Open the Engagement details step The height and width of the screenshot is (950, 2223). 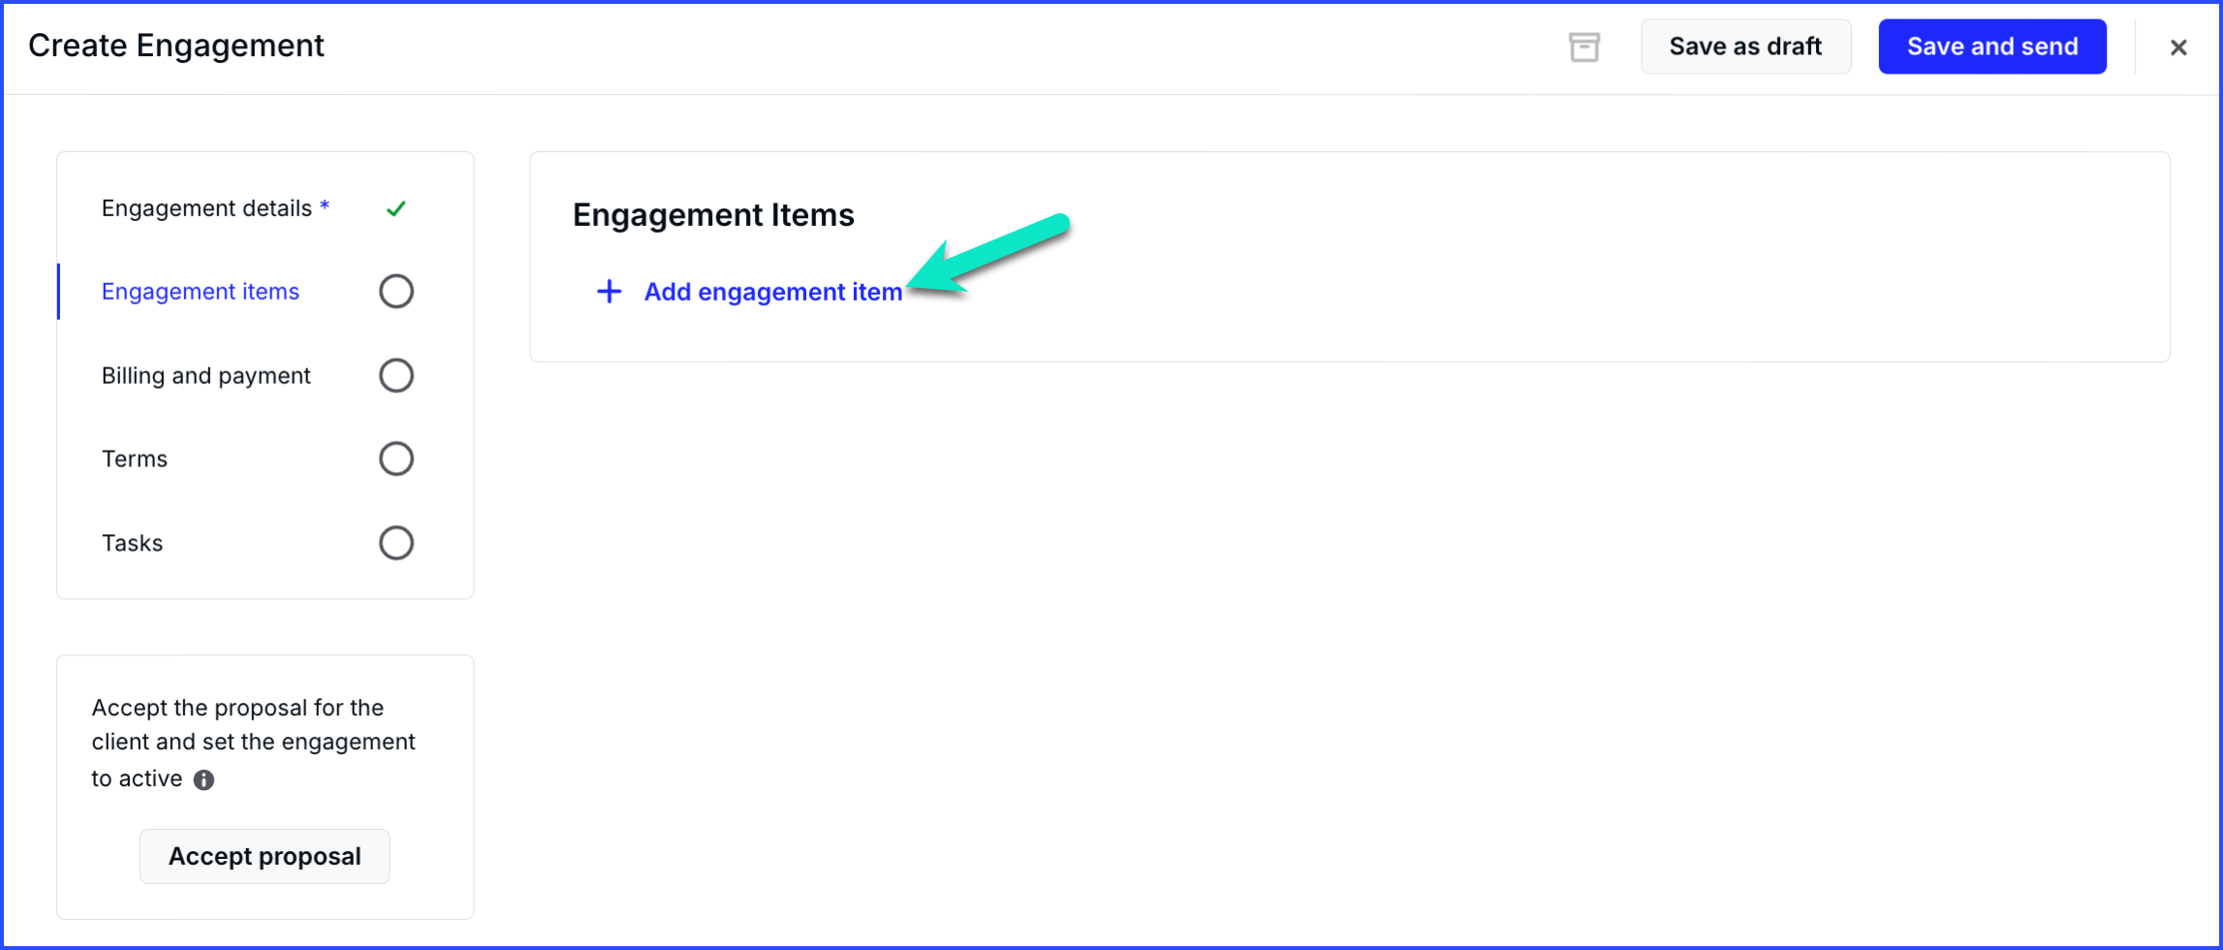(215, 208)
